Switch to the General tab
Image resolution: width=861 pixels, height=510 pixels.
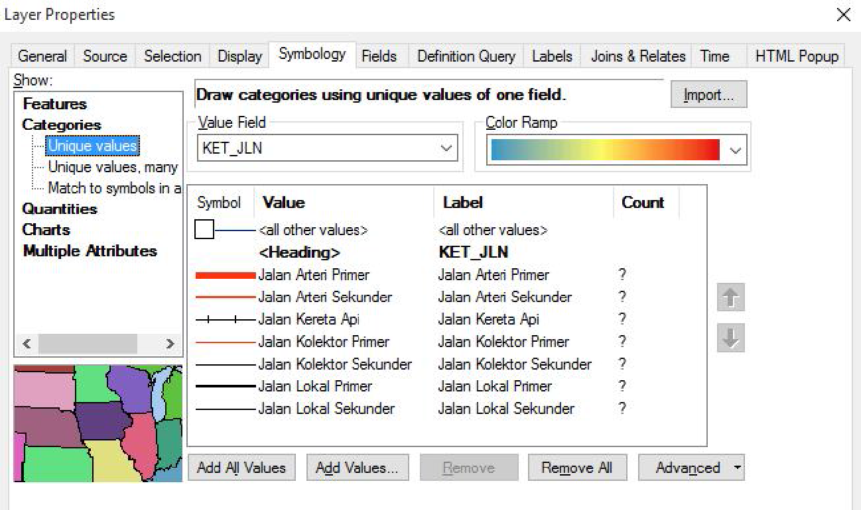pyautogui.click(x=42, y=56)
